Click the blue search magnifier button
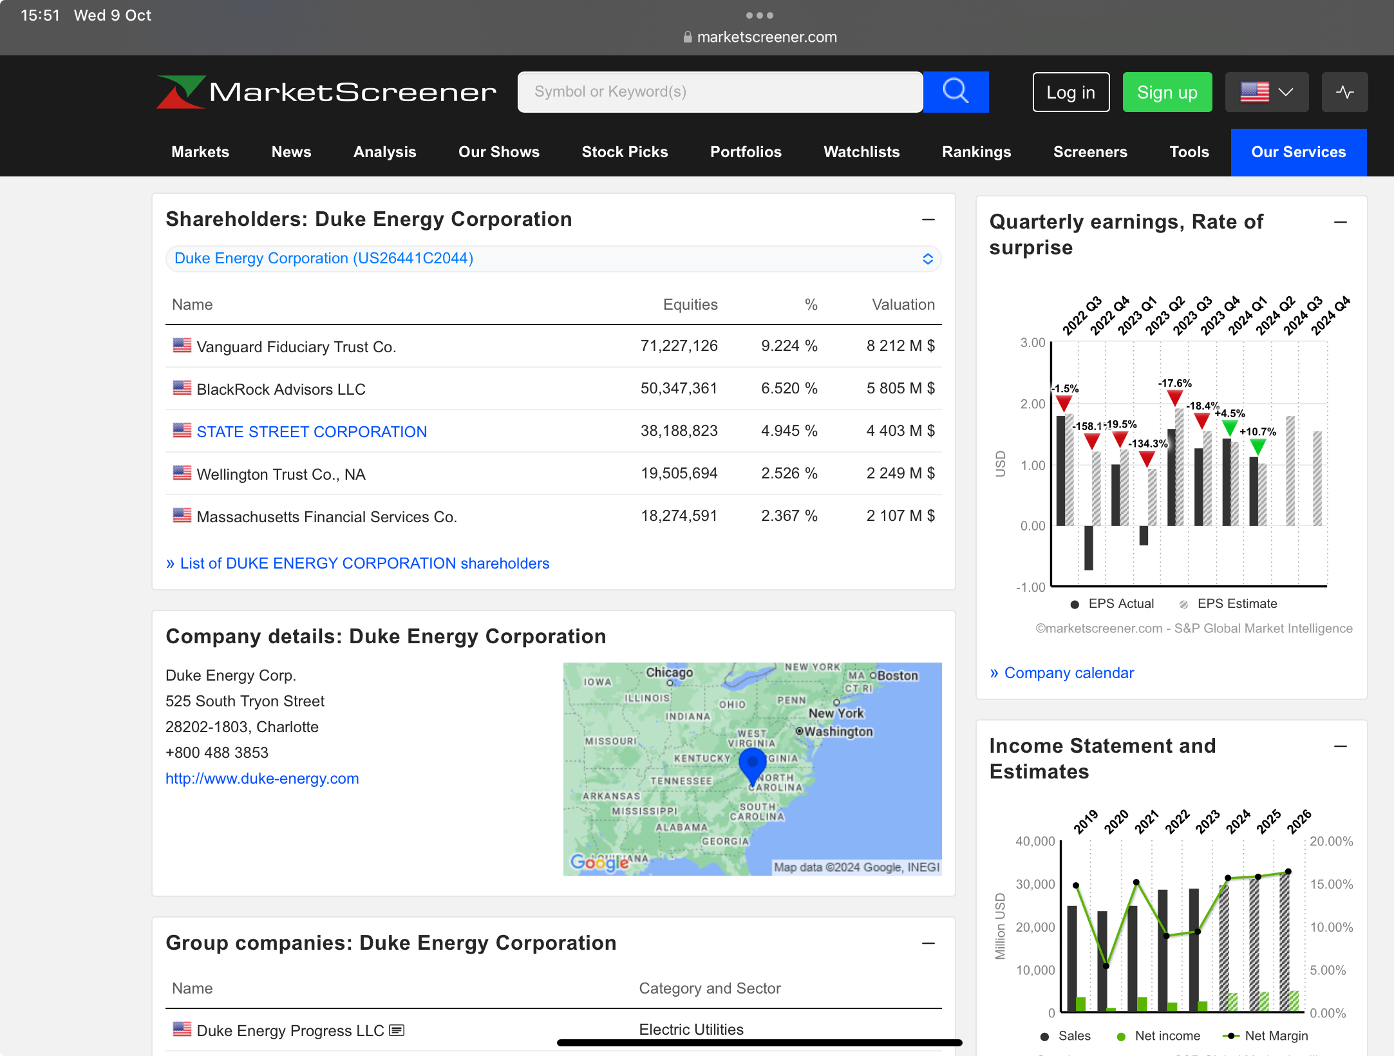Viewport: 1394px width, 1056px height. [x=956, y=92]
